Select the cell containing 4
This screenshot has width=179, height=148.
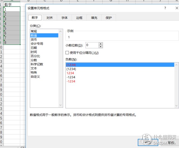tap(12, 23)
